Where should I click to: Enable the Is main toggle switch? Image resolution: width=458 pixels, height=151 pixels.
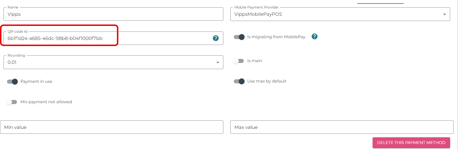coord(238,61)
